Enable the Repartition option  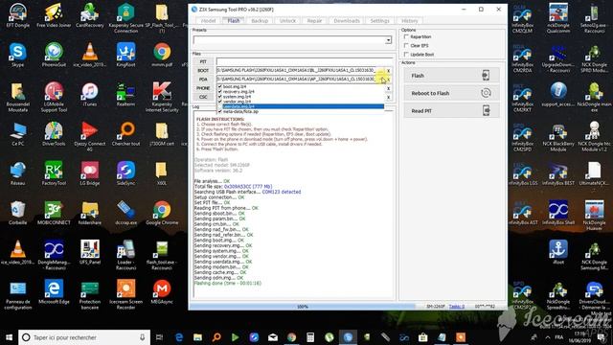(406, 36)
